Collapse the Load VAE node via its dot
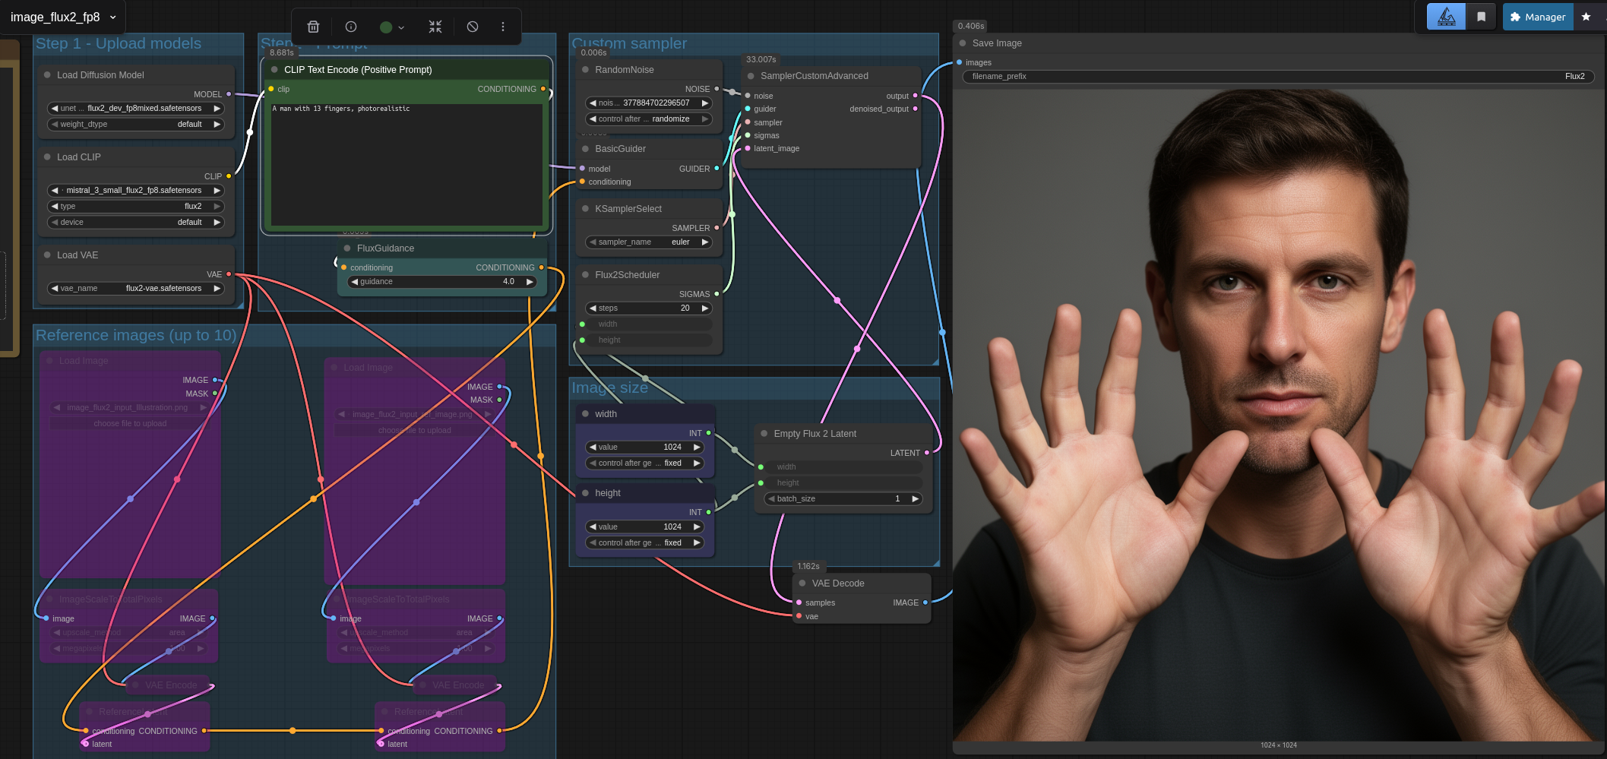This screenshot has width=1607, height=759. pos(47,255)
